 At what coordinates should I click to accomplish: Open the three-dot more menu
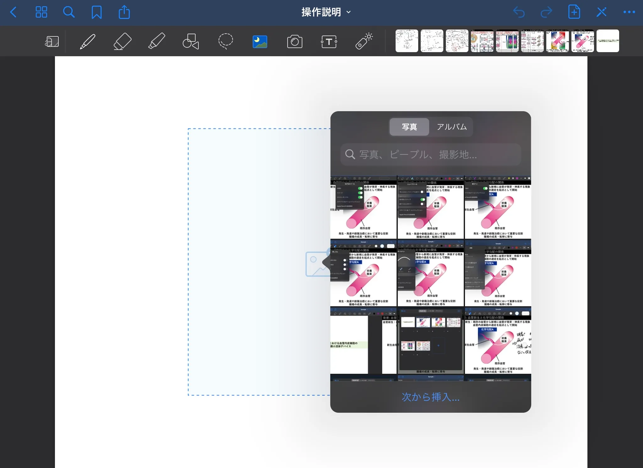629,12
